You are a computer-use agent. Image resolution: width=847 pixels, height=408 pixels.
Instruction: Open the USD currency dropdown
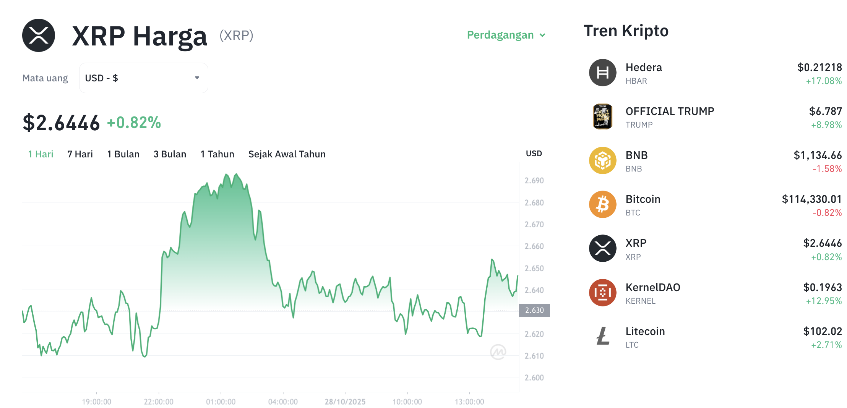pyautogui.click(x=143, y=78)
